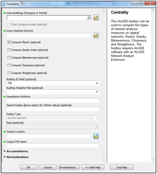The height and width of the screenshot is (174, 157).
Task: Browse for Input Buildings folder icon
Action: coord(96,18)
